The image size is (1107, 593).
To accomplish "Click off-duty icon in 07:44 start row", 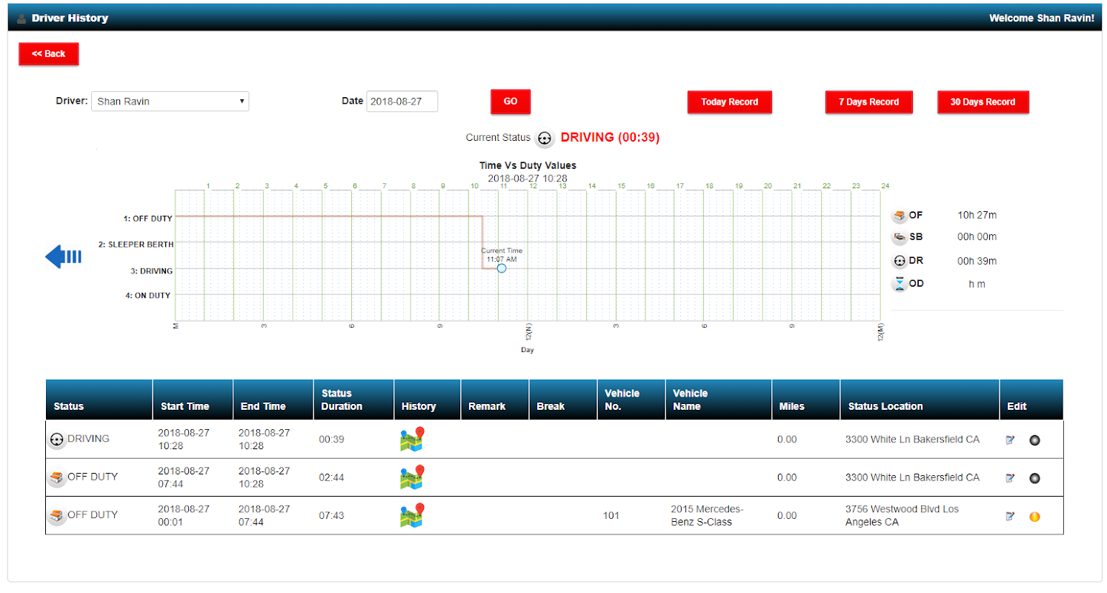I will click(56, 478).
